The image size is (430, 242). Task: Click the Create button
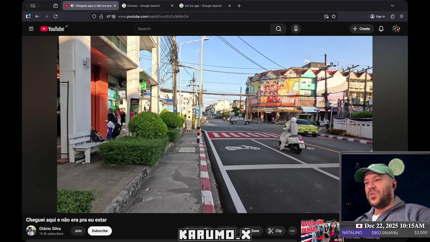coord(361,29)
